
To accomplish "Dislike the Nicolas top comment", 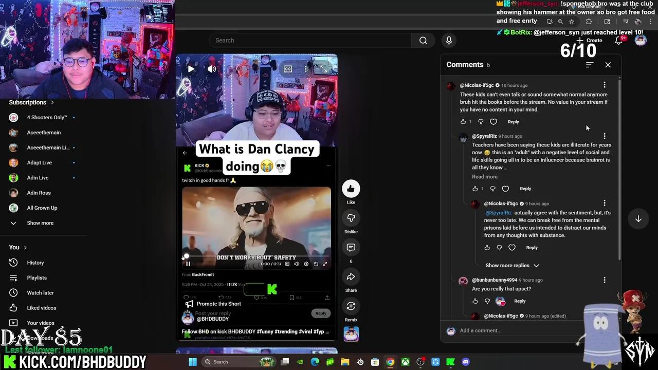I will [481, 122].
